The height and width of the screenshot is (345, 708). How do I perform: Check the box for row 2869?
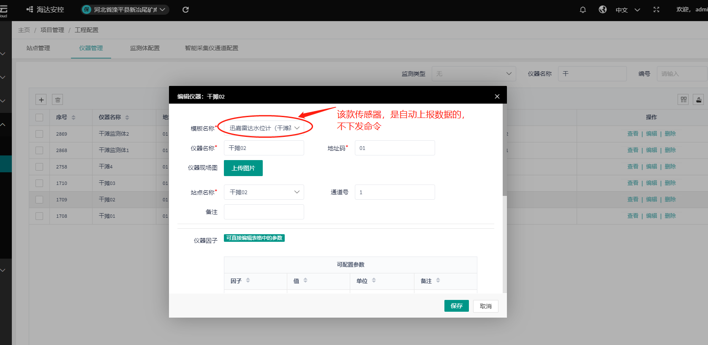click(39, 134)
